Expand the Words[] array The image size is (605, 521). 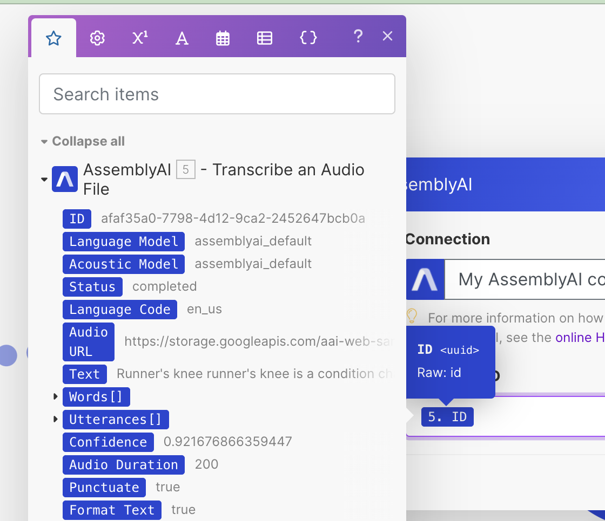[56, 397]
